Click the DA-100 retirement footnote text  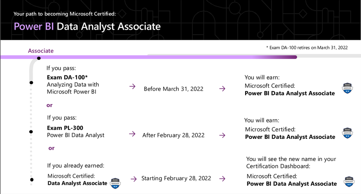307,48
